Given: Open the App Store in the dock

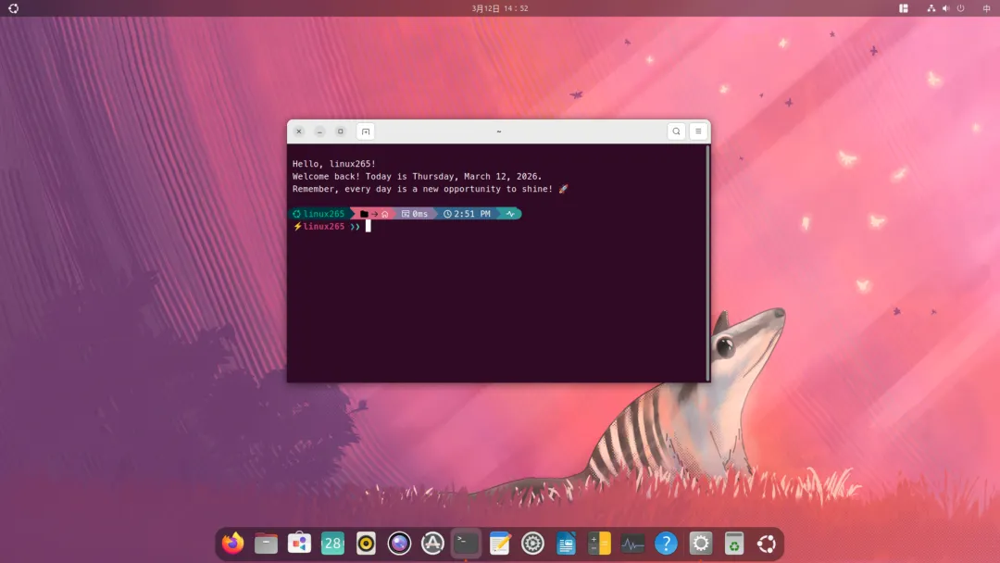Looking at the screenshot, I should (299, 544).
